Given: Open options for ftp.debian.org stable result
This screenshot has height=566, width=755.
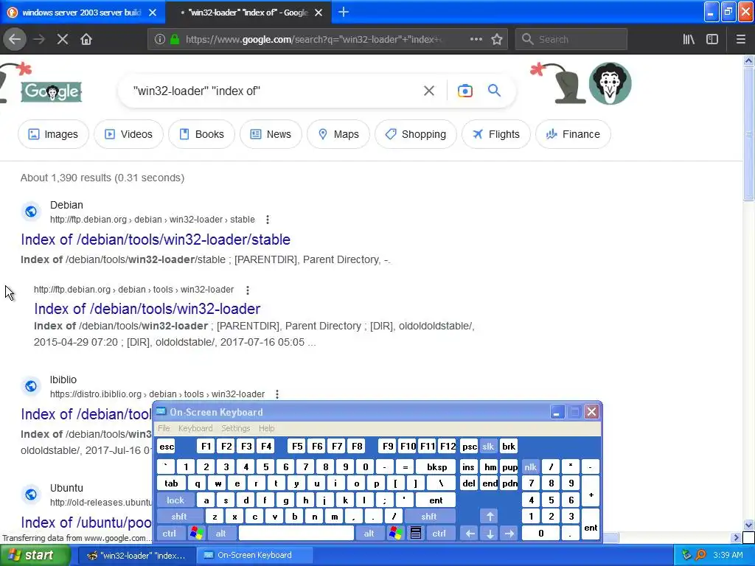Looking at the screenshot, I should pyautogui.click(x=267, y=220).
